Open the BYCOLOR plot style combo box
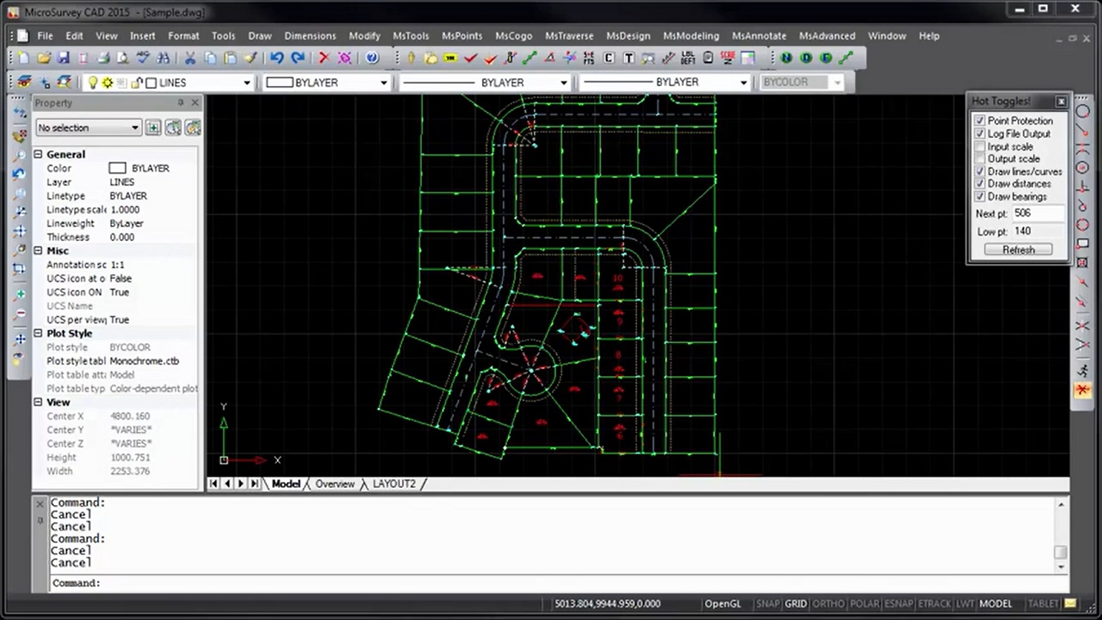Viewport: 1102px width, 620px height. (x=837, y=82)
